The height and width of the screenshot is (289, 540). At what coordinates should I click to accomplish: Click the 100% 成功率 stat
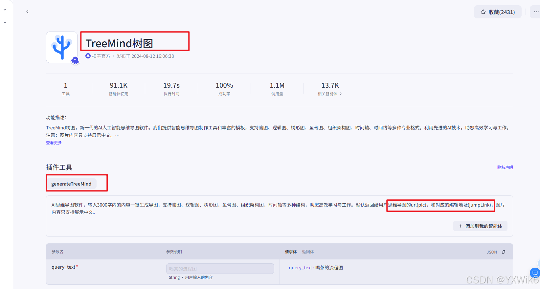(224, 89)
